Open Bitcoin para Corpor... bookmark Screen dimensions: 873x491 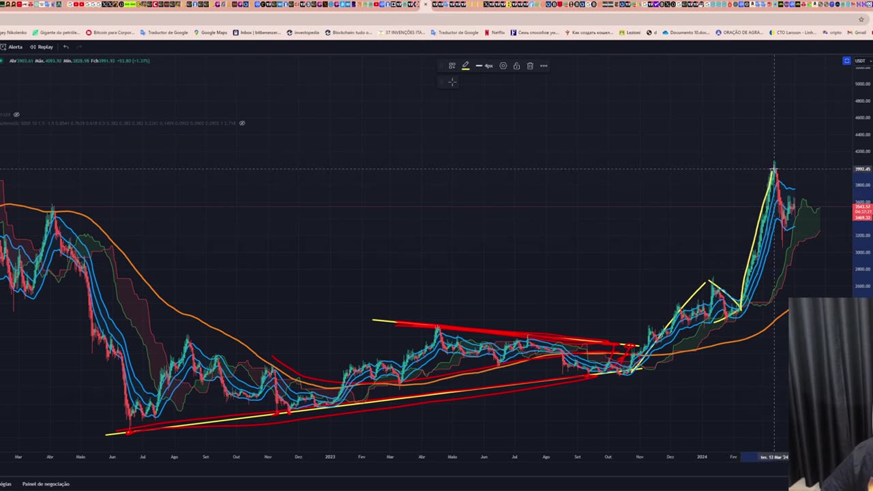(110, 33)
